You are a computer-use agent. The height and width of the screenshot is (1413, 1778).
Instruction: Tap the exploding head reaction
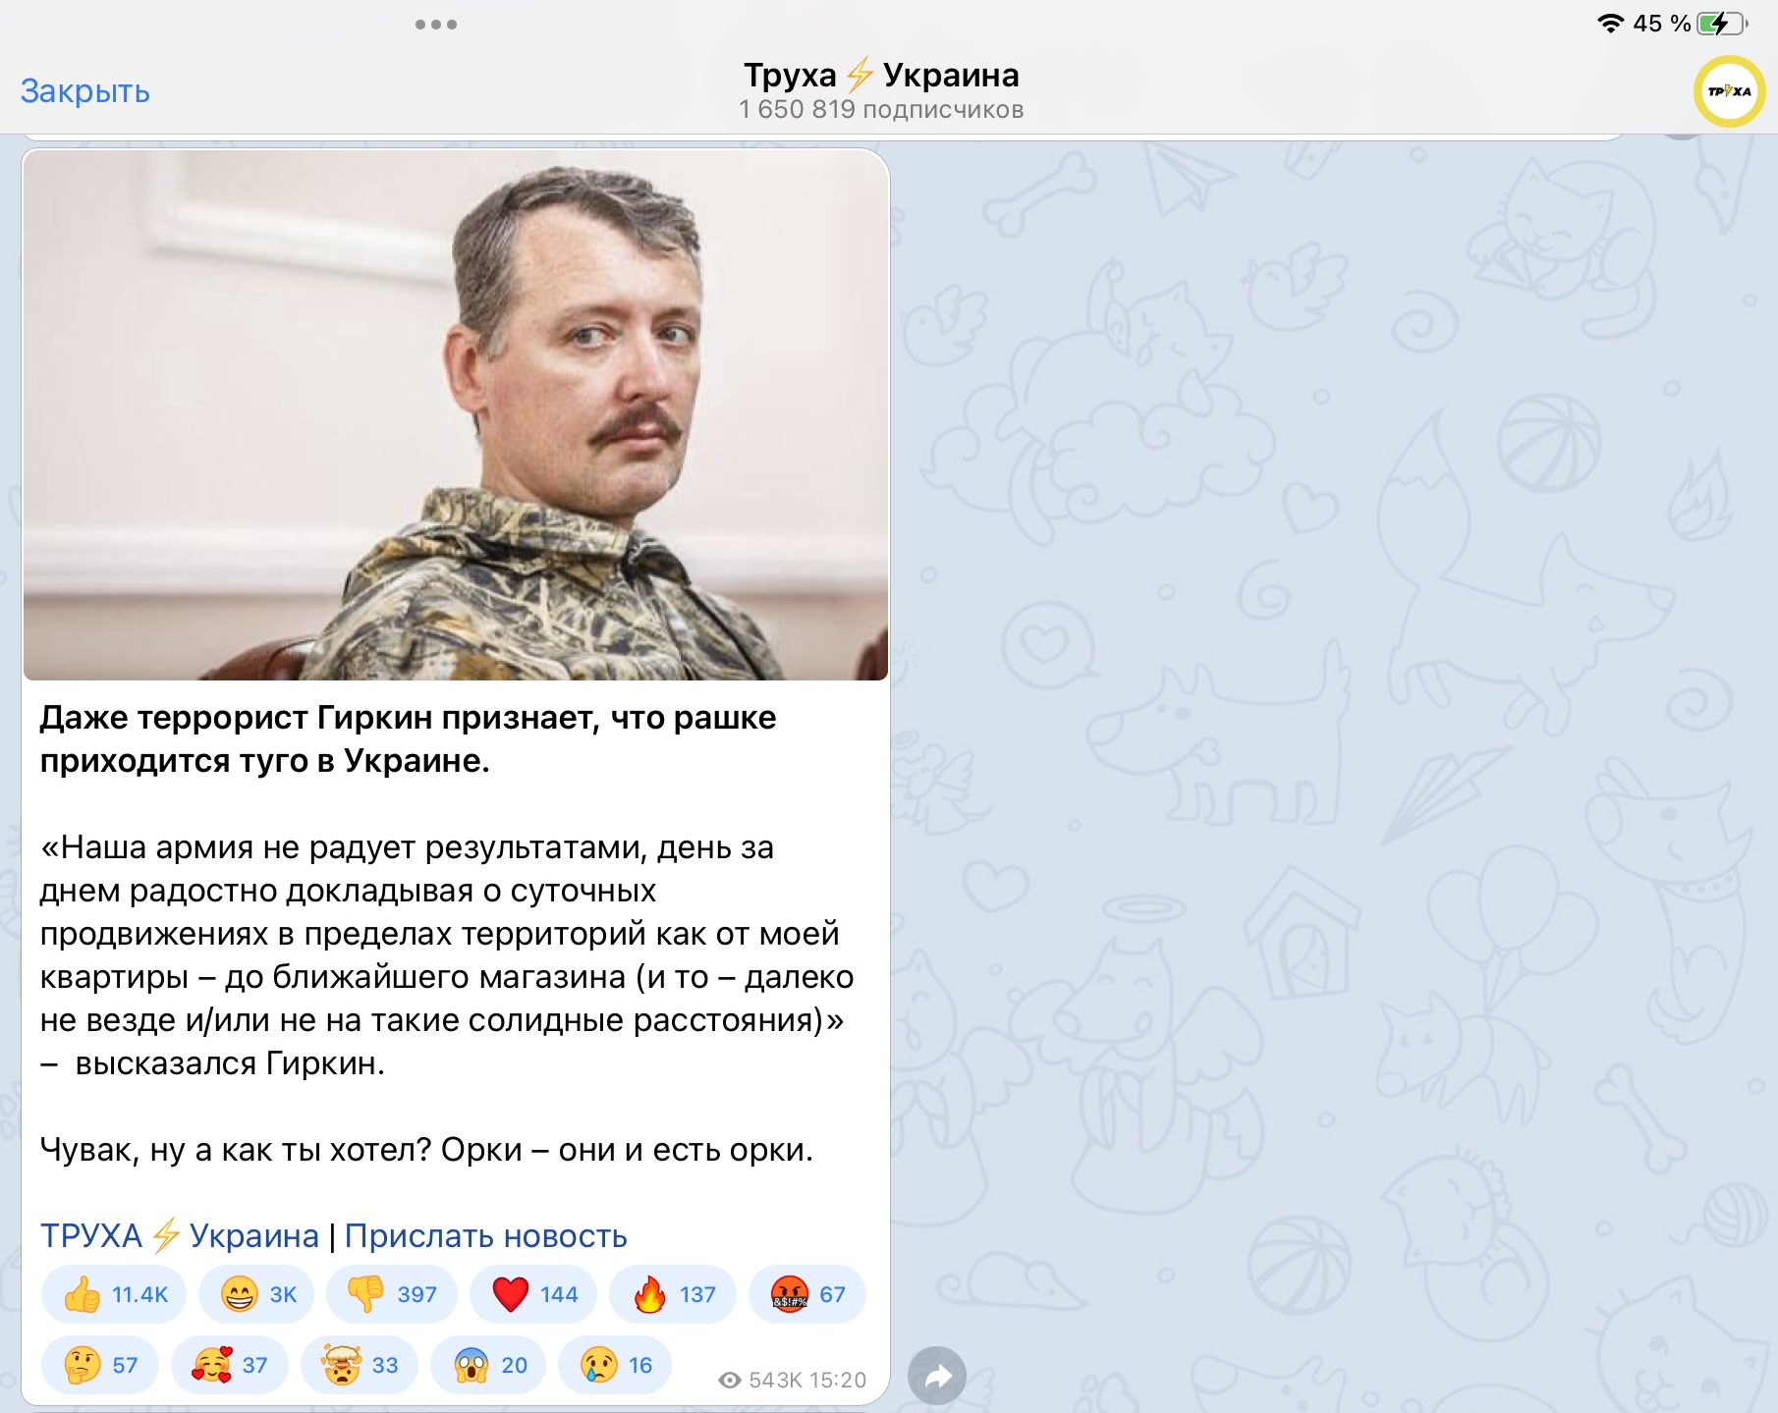[x=359, y=1365]
